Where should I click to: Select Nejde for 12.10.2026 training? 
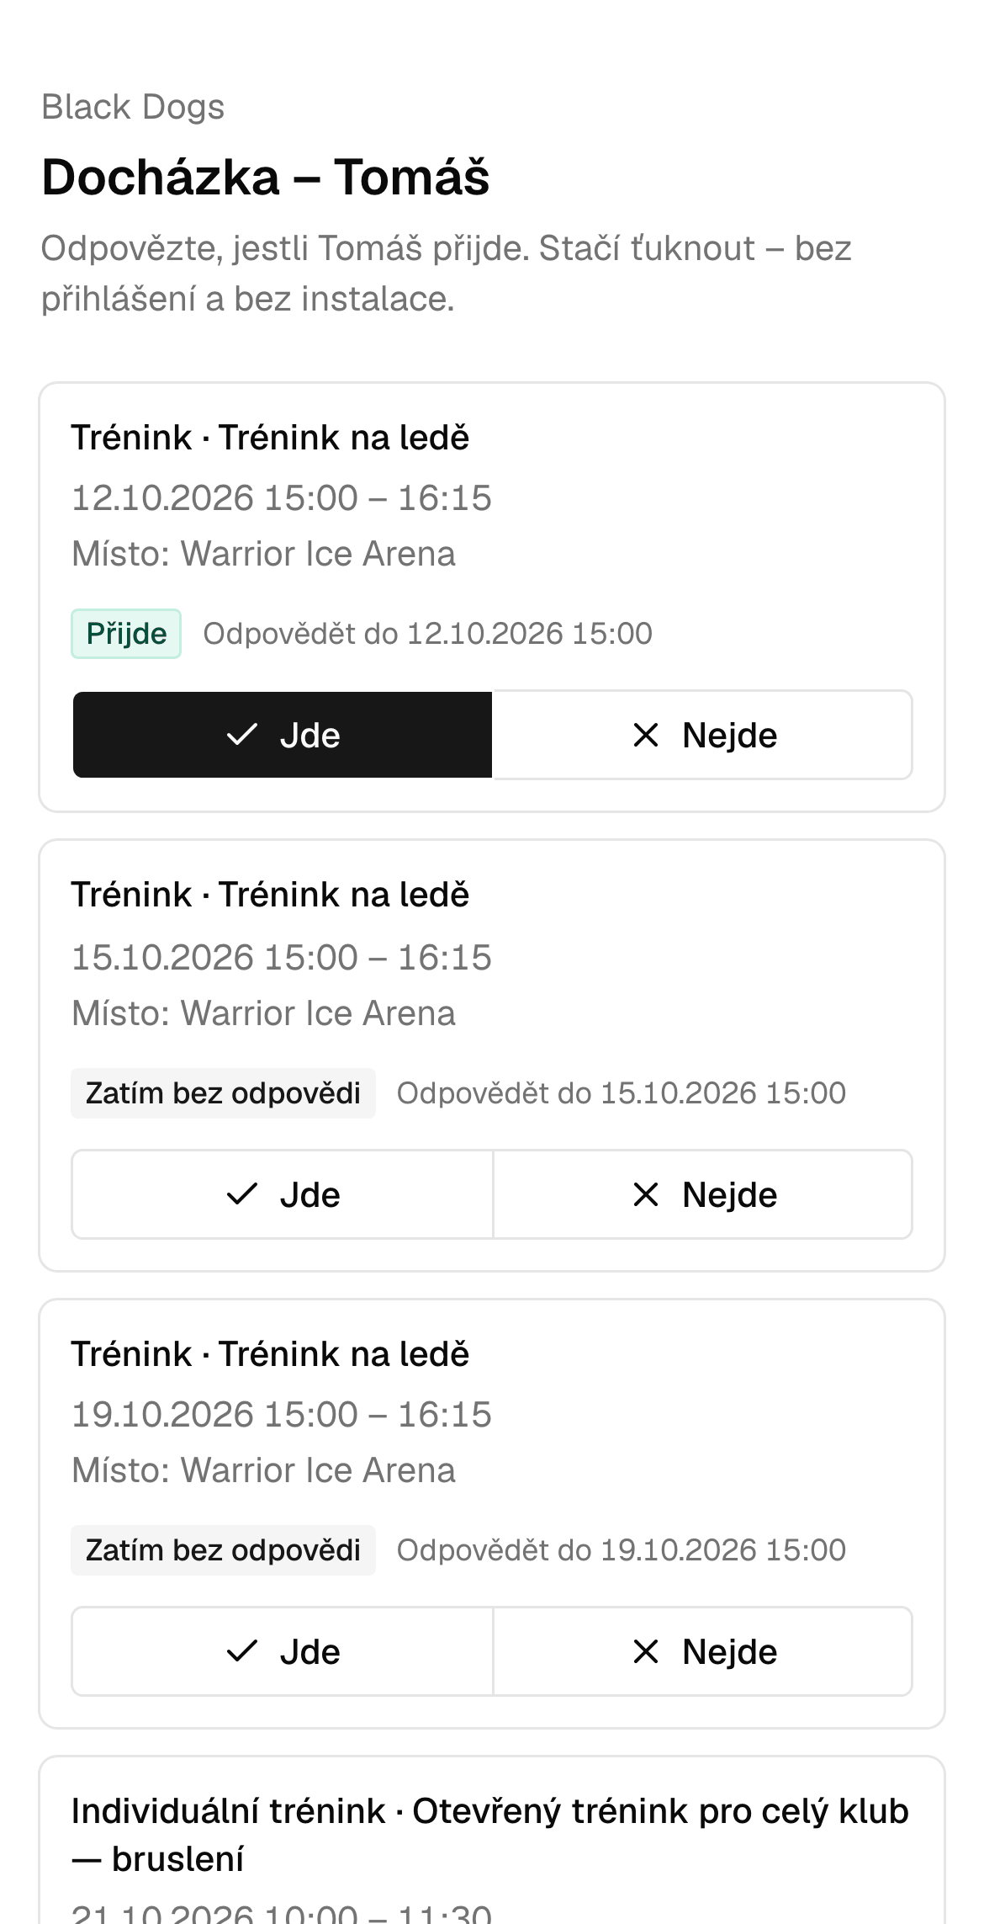click(x=702, y=735)
